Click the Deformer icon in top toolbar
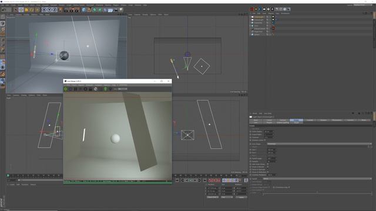The image size is (376, 211). (x=105, y=10)
